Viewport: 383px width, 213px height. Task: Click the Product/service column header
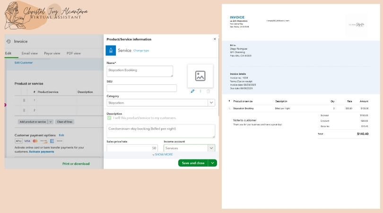pos(48,92)
